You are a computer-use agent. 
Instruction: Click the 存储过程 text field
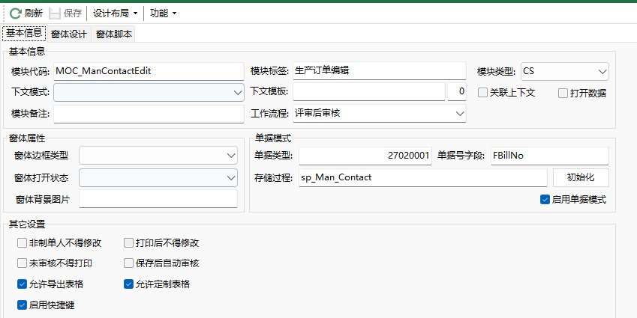422,177
